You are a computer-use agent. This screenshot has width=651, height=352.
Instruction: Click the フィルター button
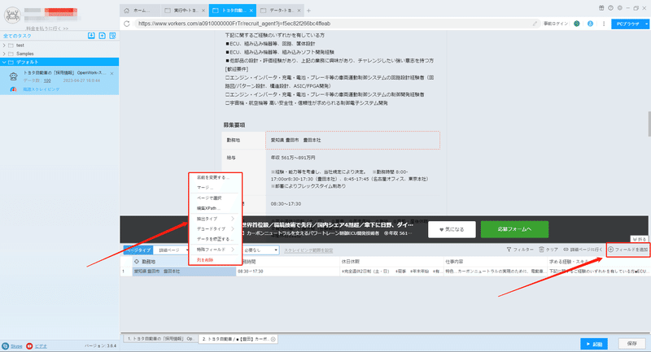(x=520, y=250)
